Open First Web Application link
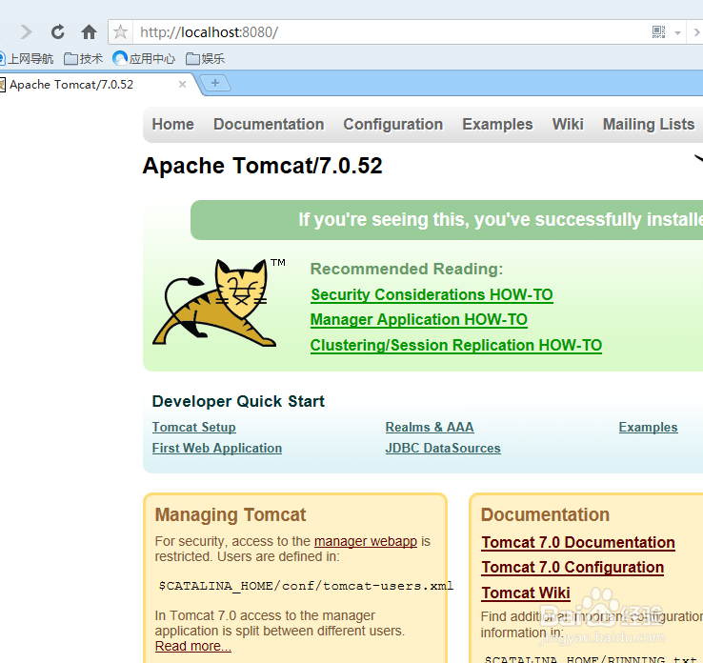This screenshot has width=703, height=663. tap(216, 449)
